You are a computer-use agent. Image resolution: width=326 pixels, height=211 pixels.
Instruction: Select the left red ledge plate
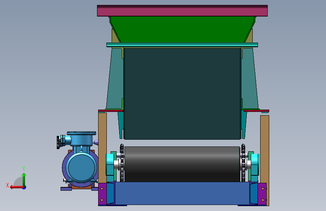(111, 111)
